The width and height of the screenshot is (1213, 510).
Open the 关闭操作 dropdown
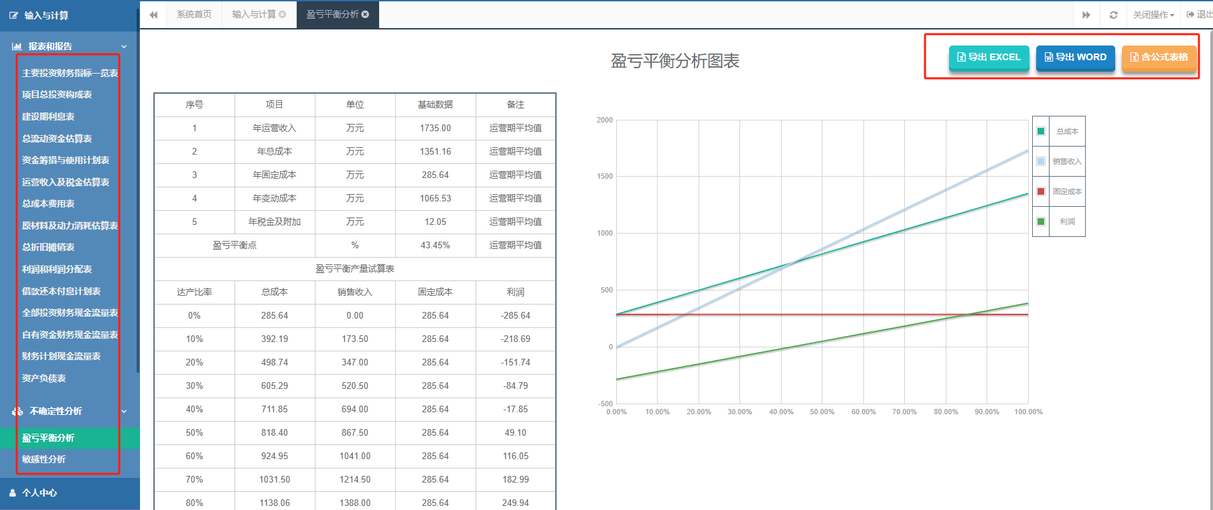point(1153,15)
